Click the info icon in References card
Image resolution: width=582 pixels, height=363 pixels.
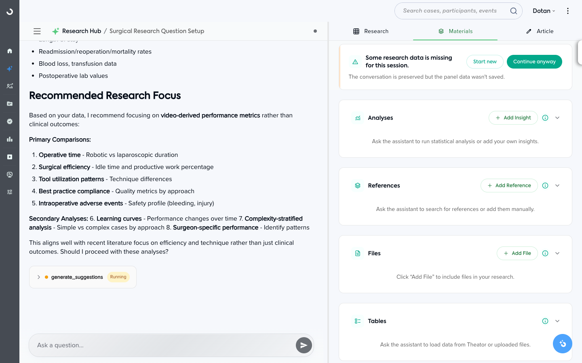pos(545,186)
